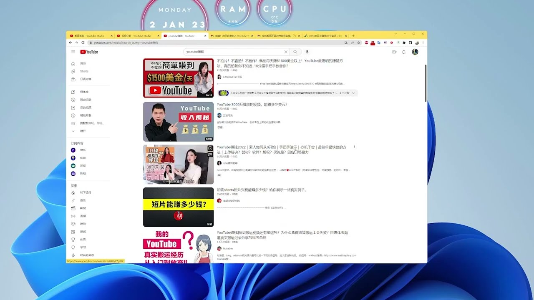Open the Chrome three-dot menu
534x300 pixels.
click(423, 42)
